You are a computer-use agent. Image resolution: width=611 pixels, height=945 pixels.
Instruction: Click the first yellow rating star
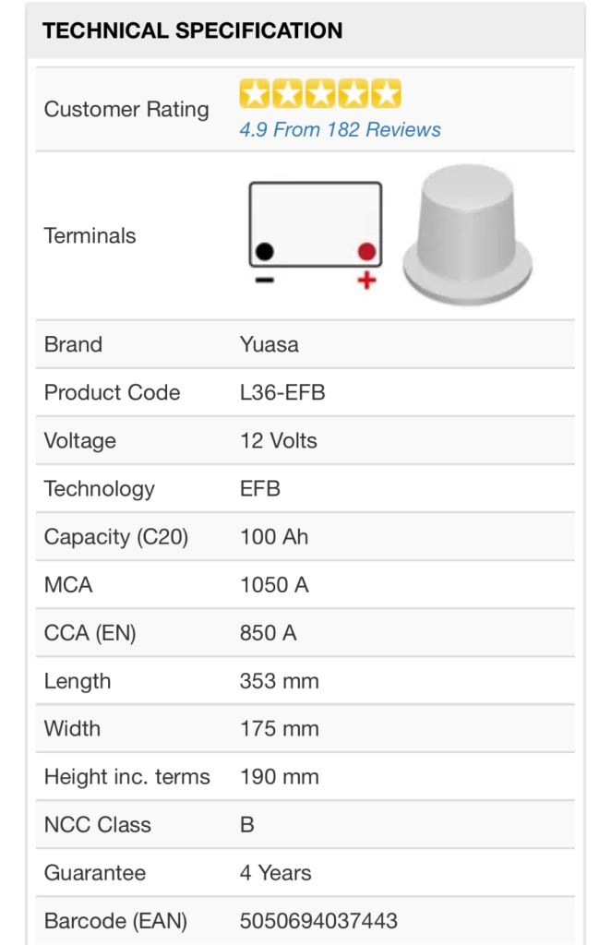254,94
